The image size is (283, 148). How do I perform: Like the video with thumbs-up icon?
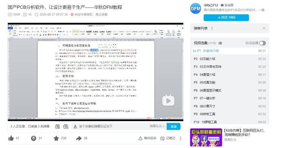(x=11, y=138)
